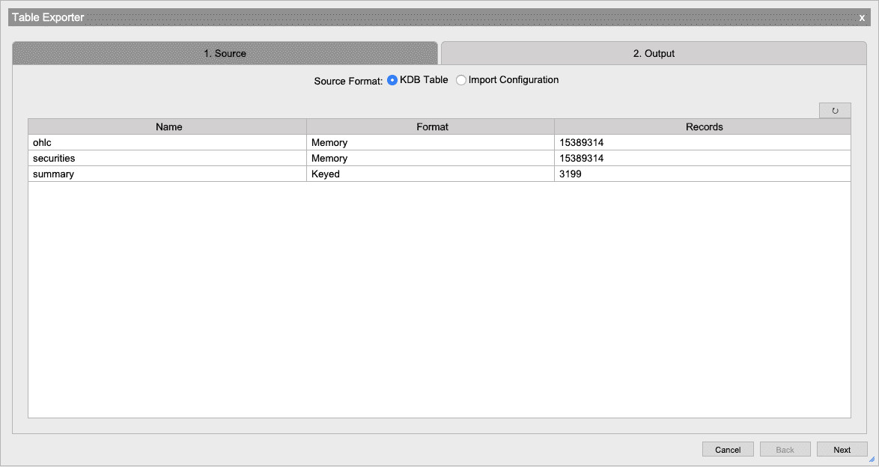The image size is (879, 467).
Task: Switch to the 1. Source tab
Action: (x=225, y=53)
